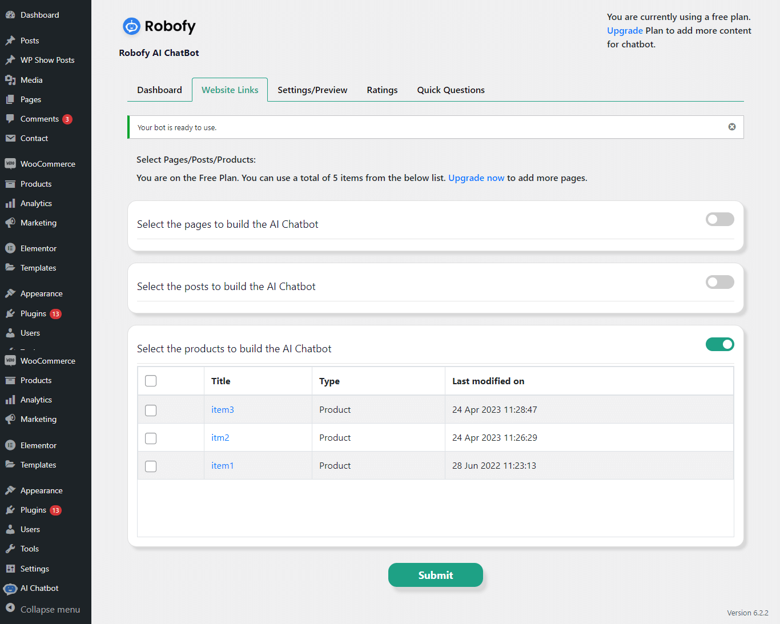
Task: Enable the posts toggle for AI Chatbot
Action: pos(719,282)
